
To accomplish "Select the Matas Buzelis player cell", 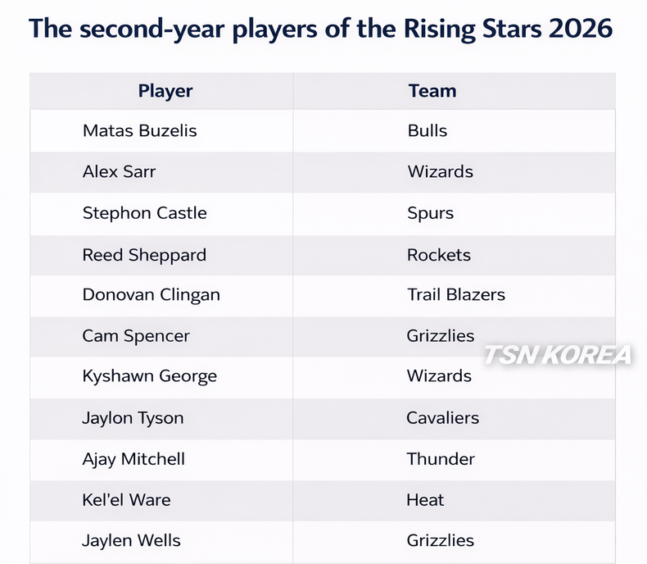I will click(x=140, y=130).
